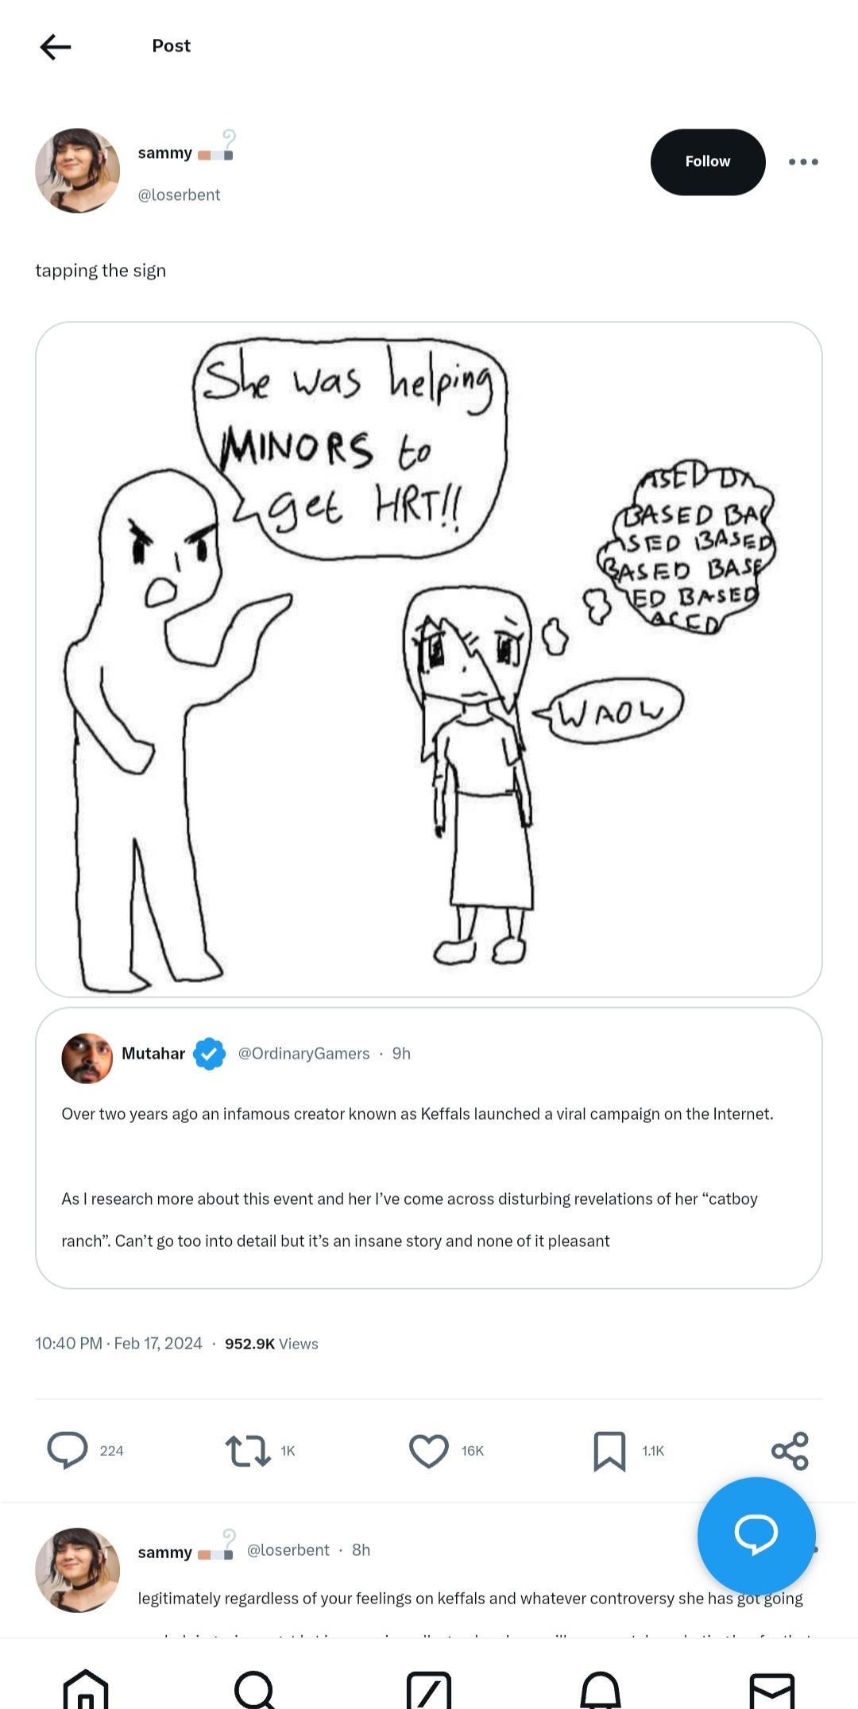
Task: Go to the Home tab
Action: [86, 1688]
